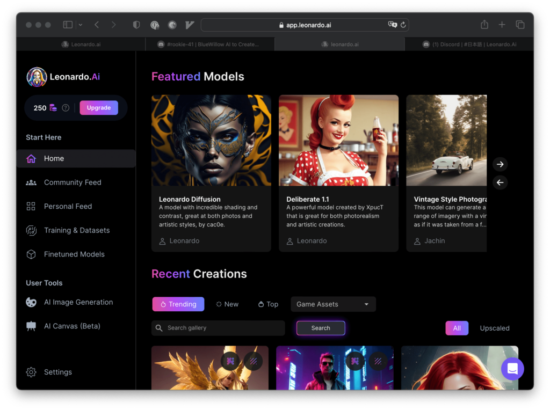The width and height of the screenshot is (550, 410).
Task: Expand the Game Assets dropdown
Action: point(333,304)
